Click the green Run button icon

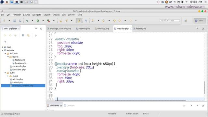click(x=38, y=21)
